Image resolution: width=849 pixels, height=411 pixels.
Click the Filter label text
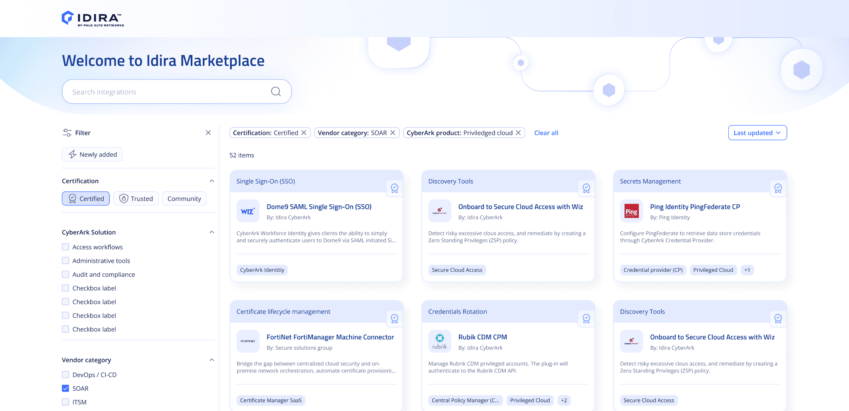pos(82,133)
